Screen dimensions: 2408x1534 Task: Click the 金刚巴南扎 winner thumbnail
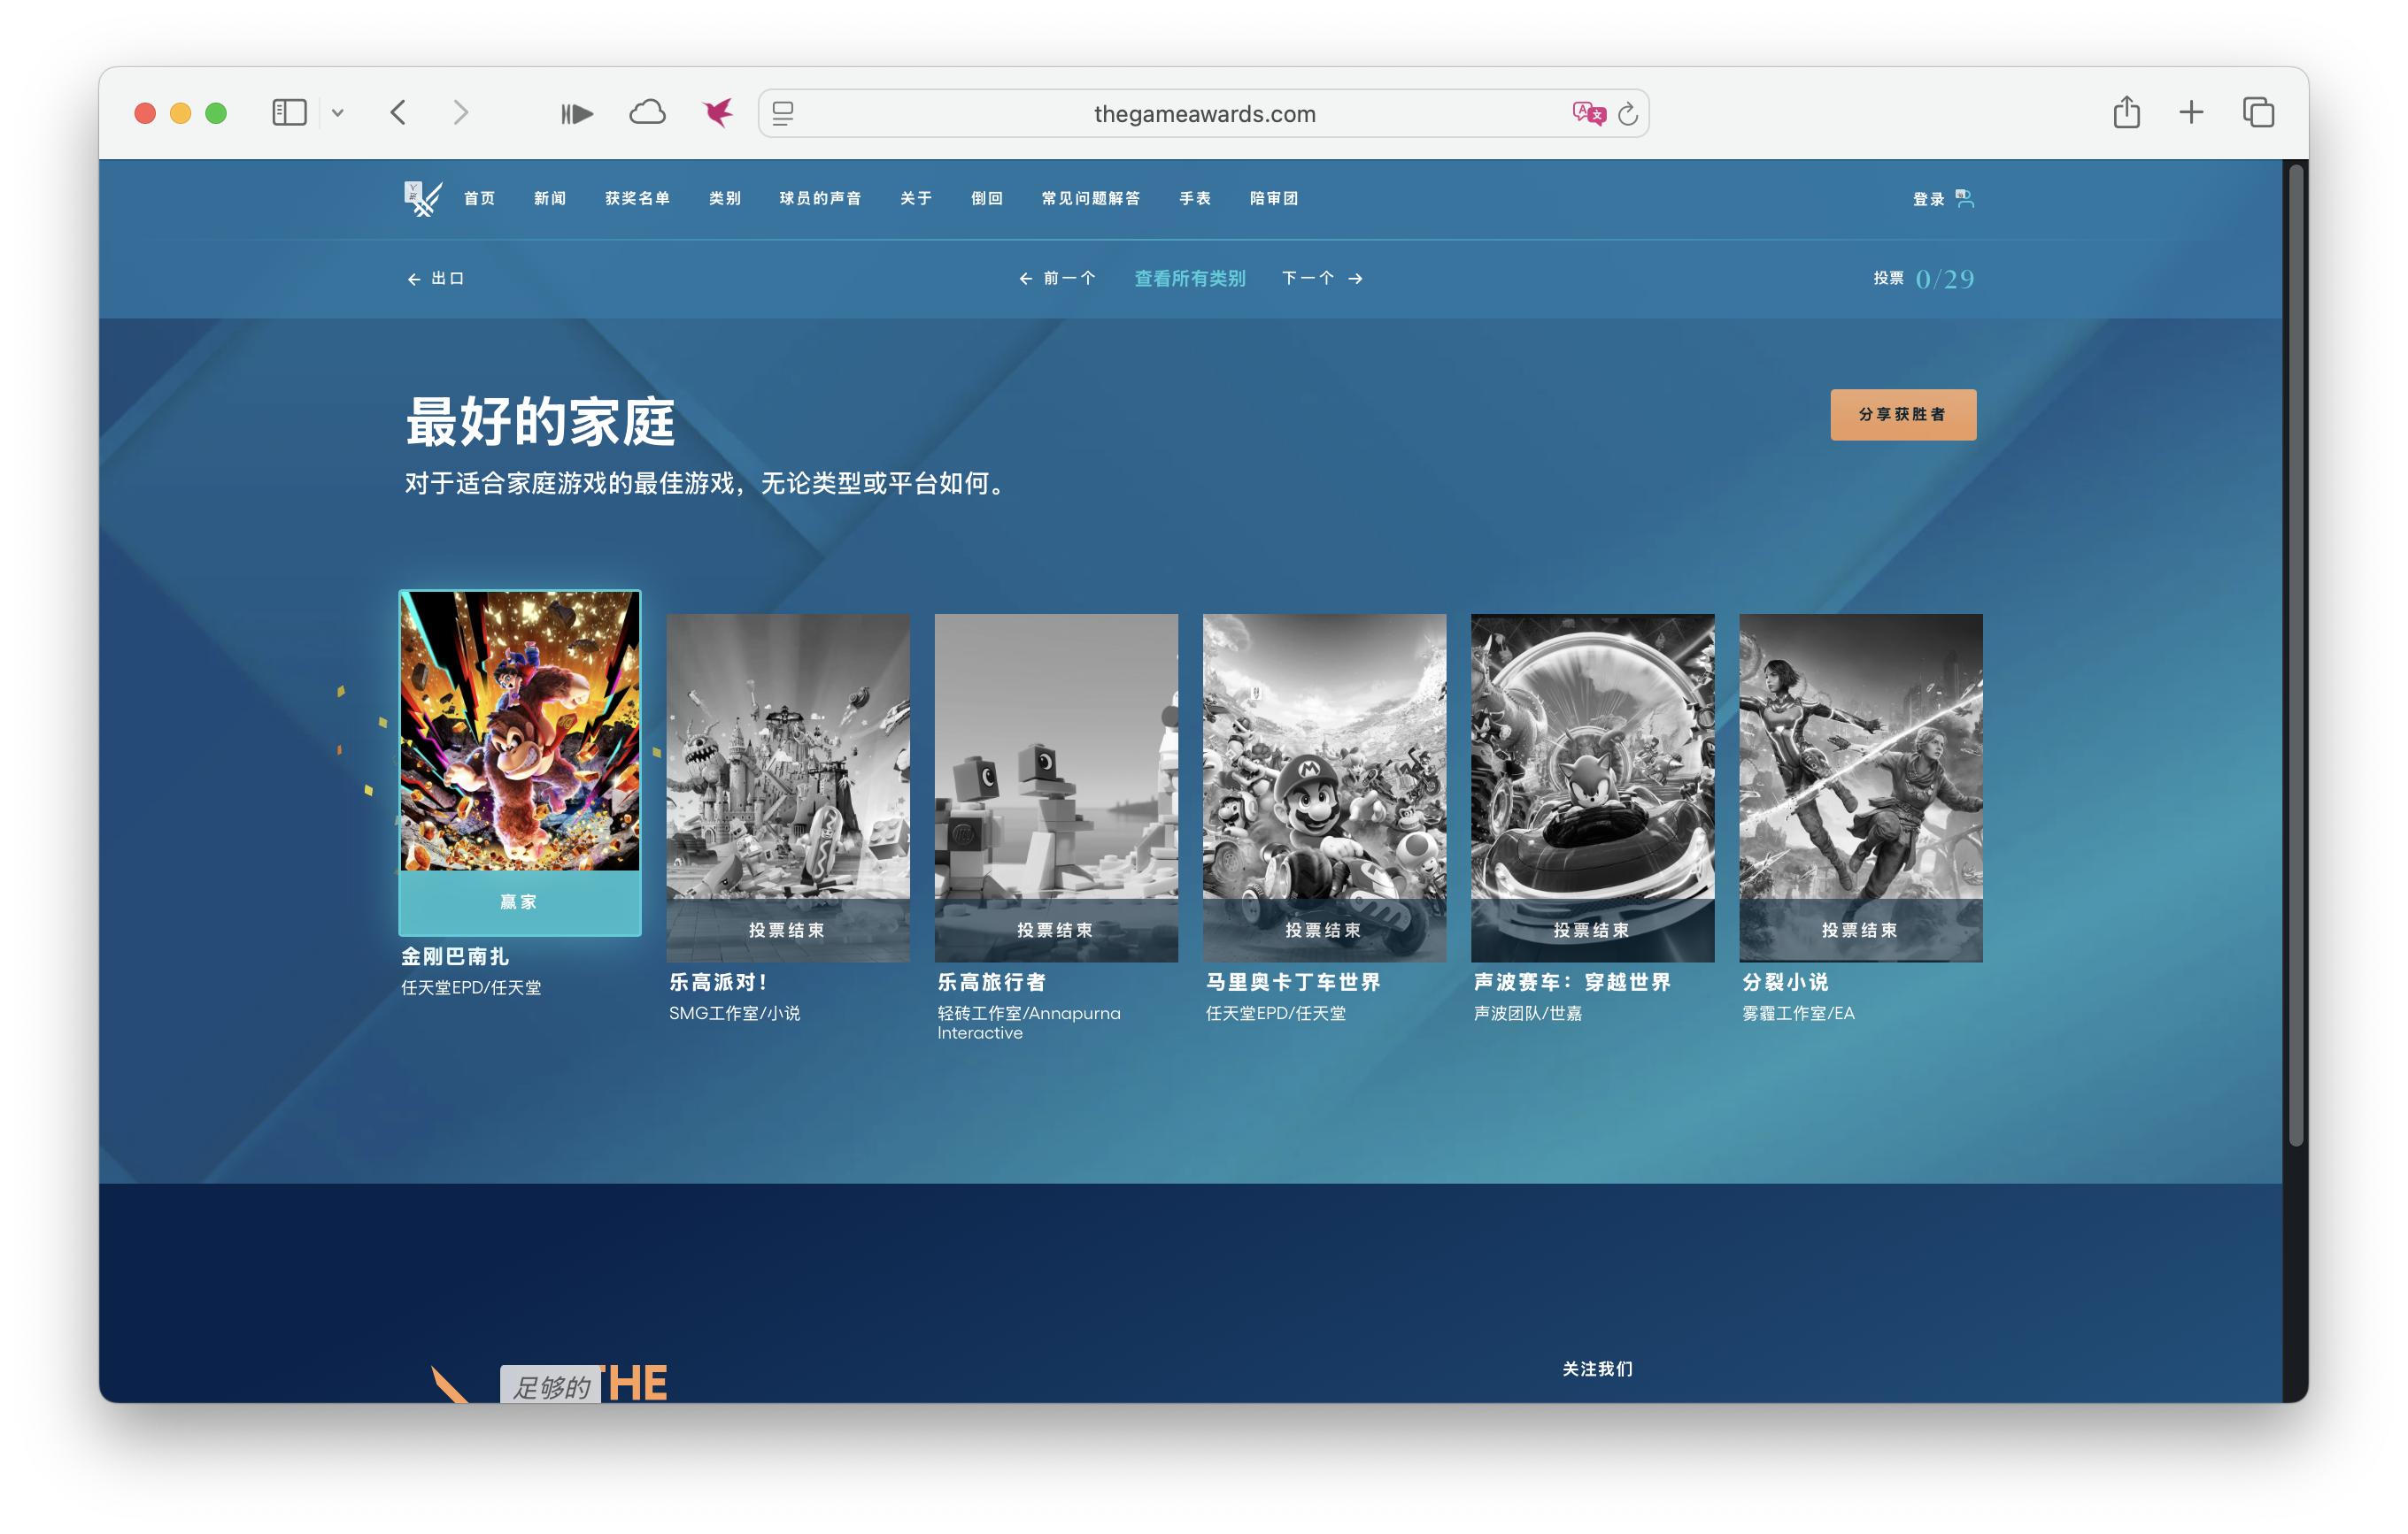pos(519,734)
